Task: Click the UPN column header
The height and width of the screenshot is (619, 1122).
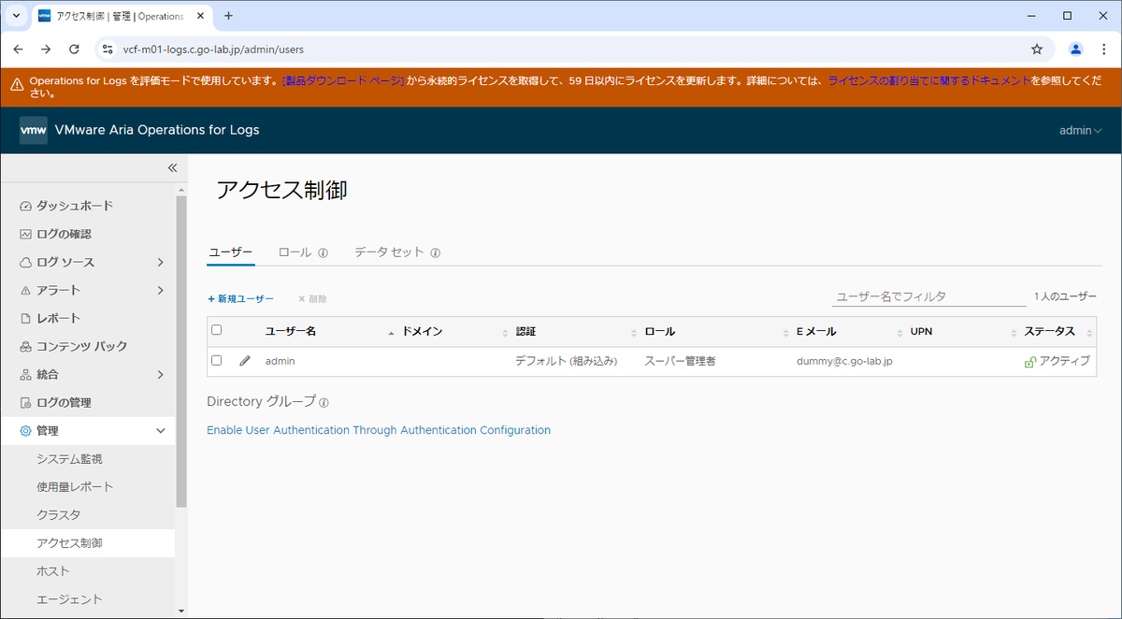Action: [921, 332]
